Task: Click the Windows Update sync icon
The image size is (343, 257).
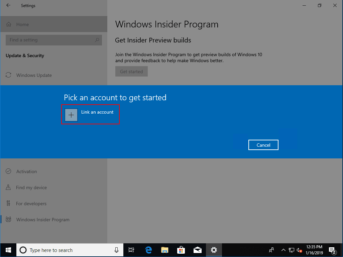Action: point(9,75)
